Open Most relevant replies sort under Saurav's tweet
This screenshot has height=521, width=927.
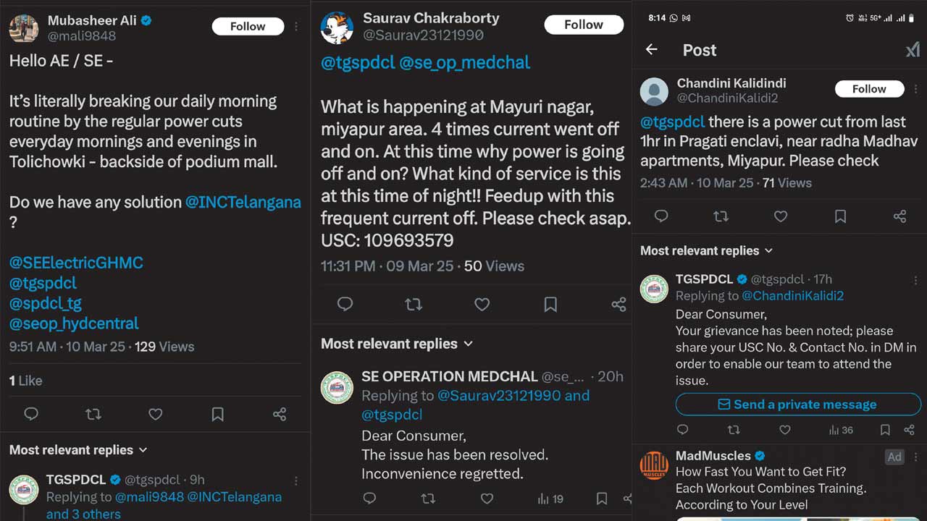pos(397,344)
